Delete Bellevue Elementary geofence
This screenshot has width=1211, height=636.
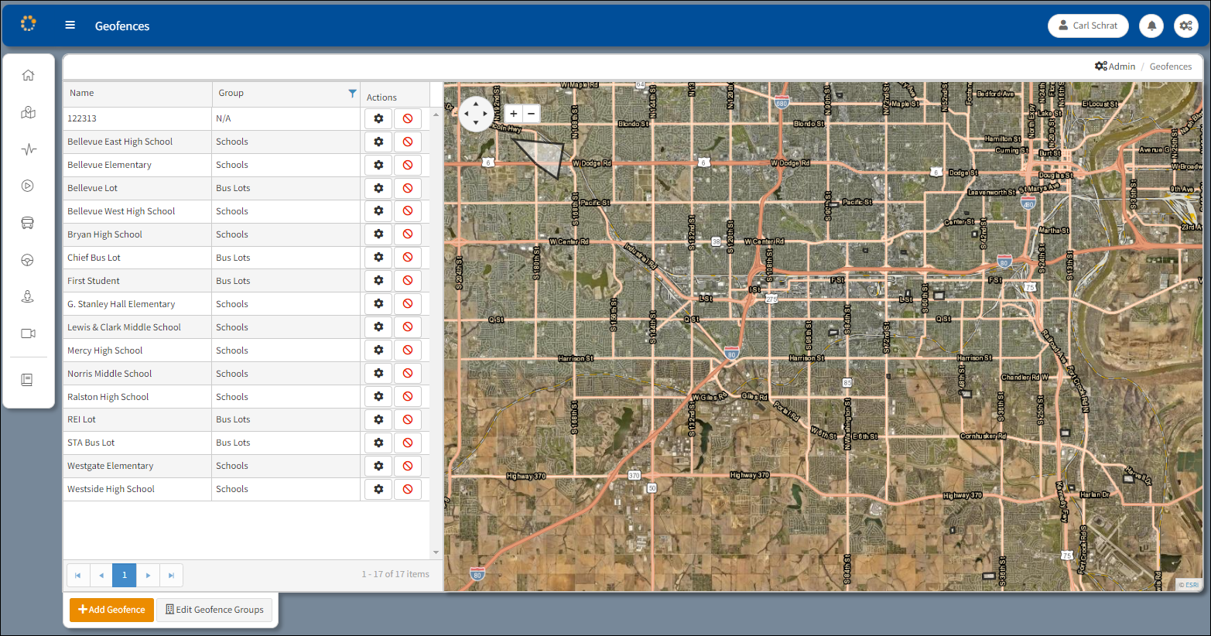coord(408,165)
